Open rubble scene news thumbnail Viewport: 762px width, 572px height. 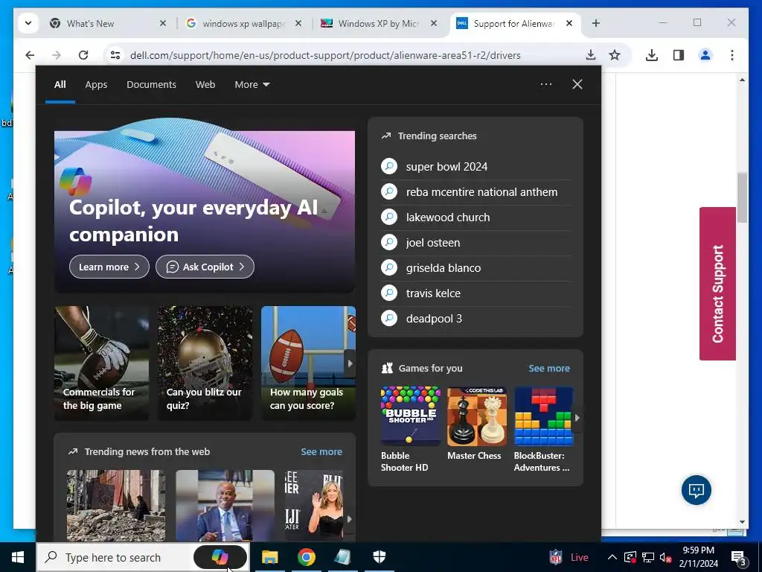115,506
